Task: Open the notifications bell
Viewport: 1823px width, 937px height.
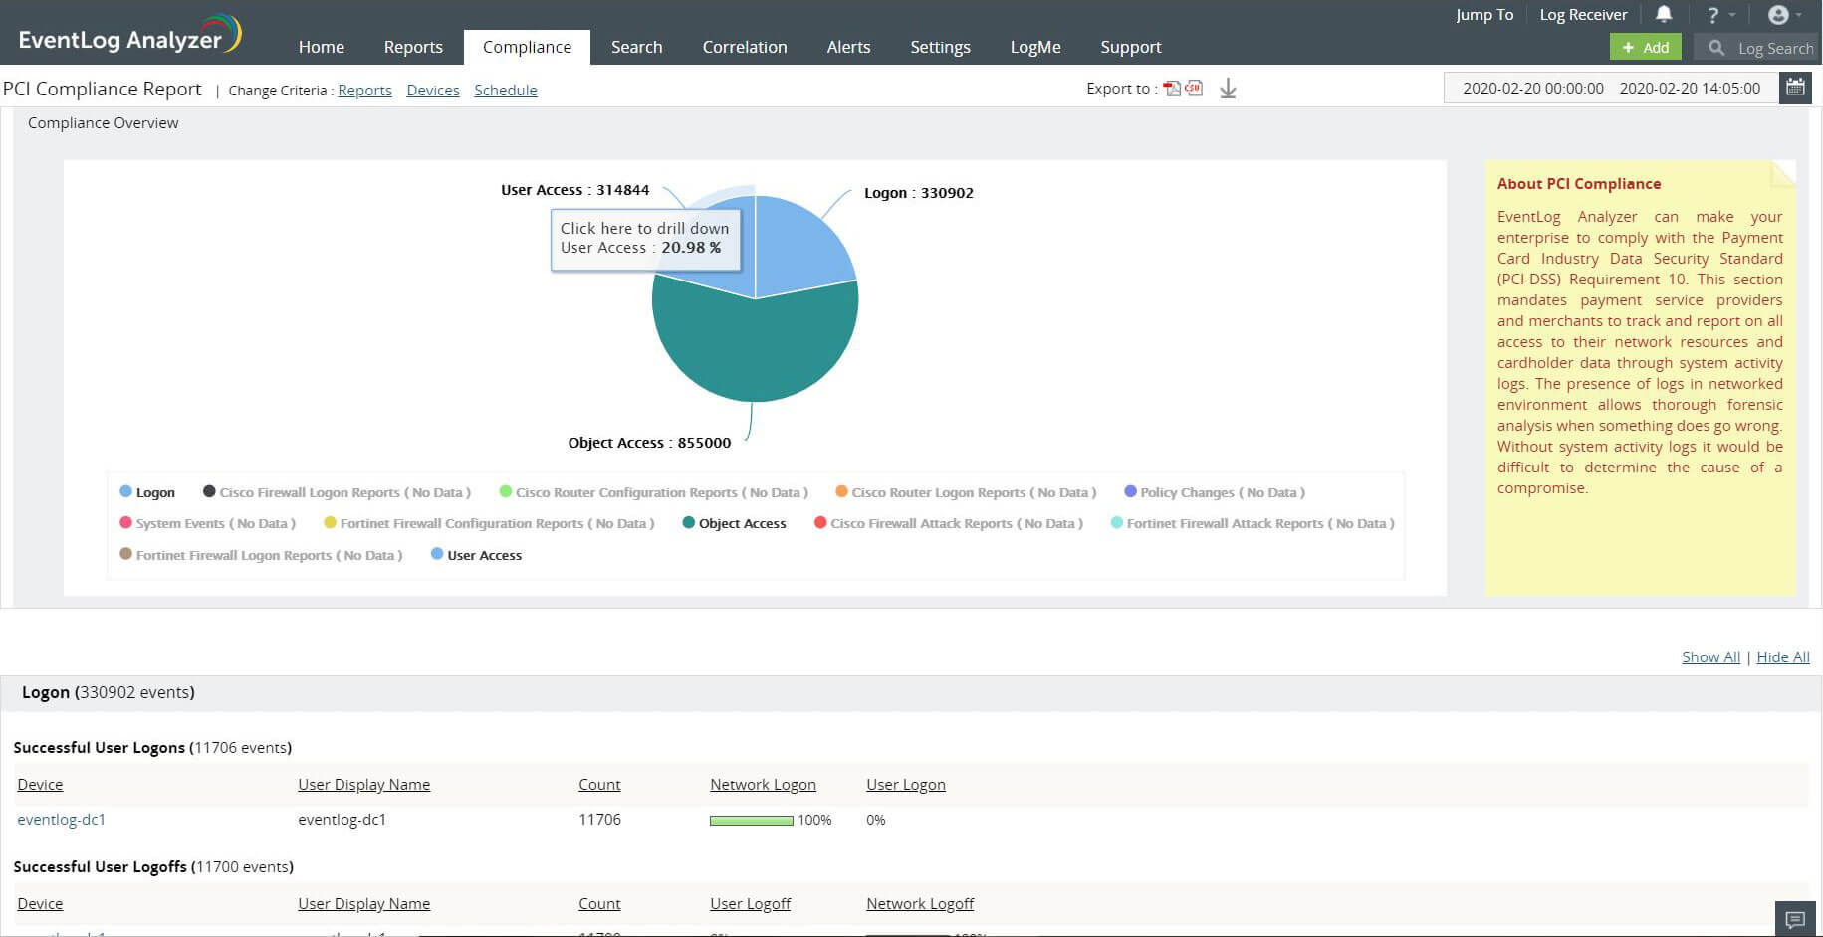Action: point(1664,14)
